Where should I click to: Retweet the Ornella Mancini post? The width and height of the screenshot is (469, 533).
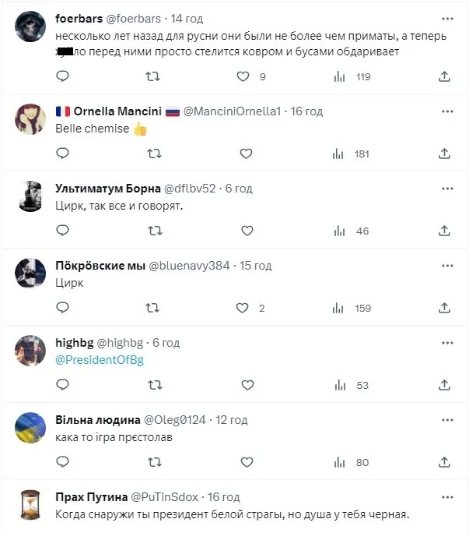click(x=154, y=154)
